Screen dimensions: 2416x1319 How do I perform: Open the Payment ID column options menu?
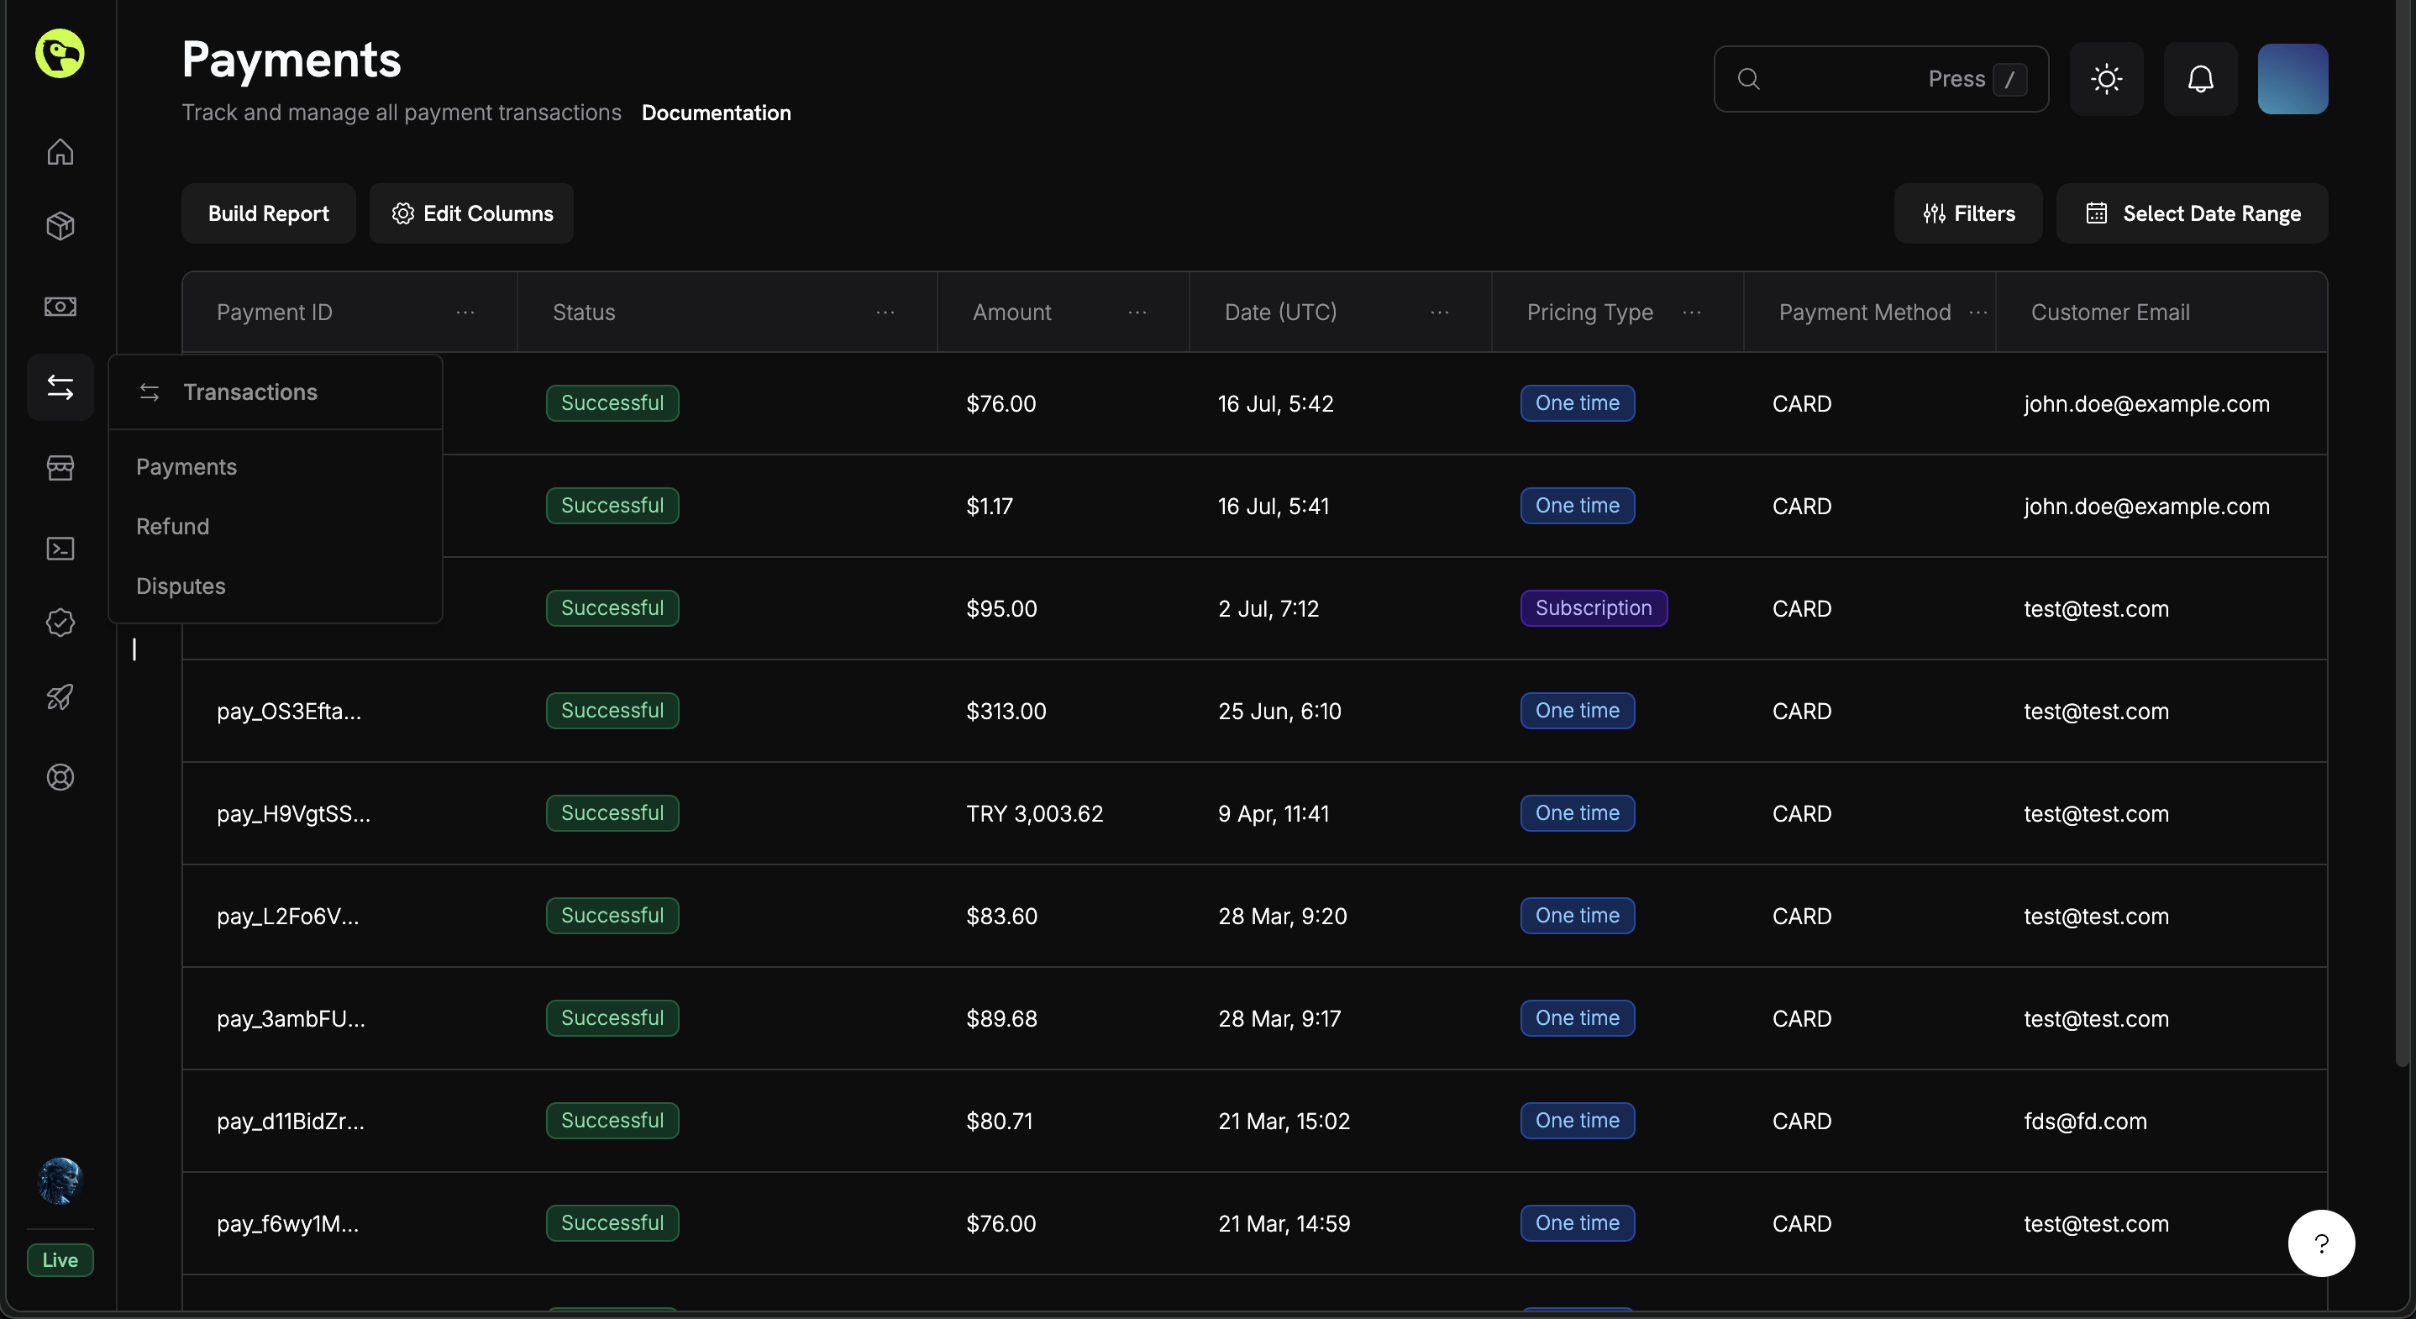pos(466,313)
